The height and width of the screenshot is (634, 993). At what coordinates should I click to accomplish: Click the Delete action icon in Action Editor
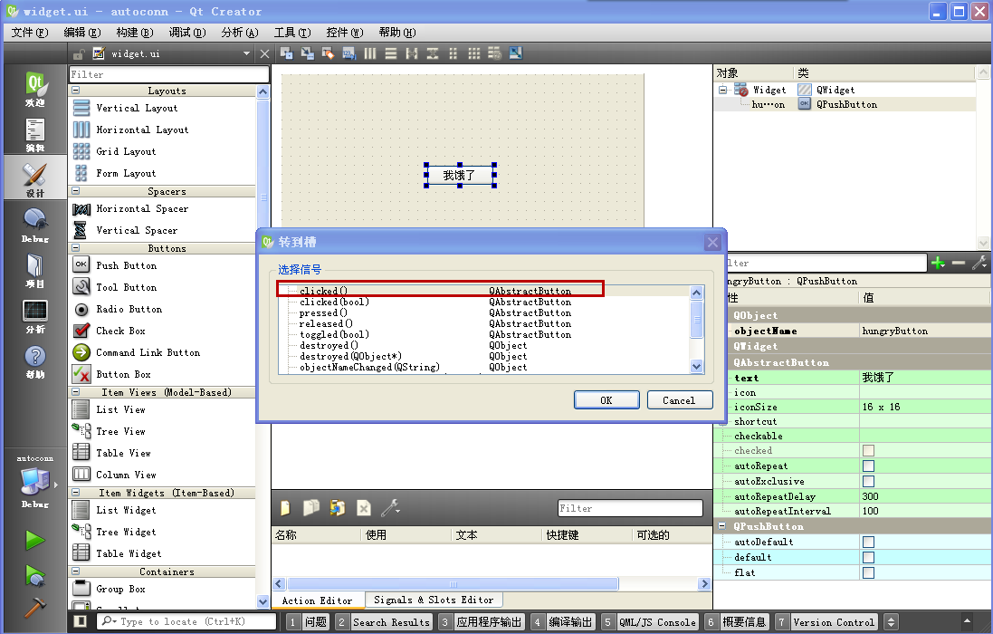coord(364,508)
